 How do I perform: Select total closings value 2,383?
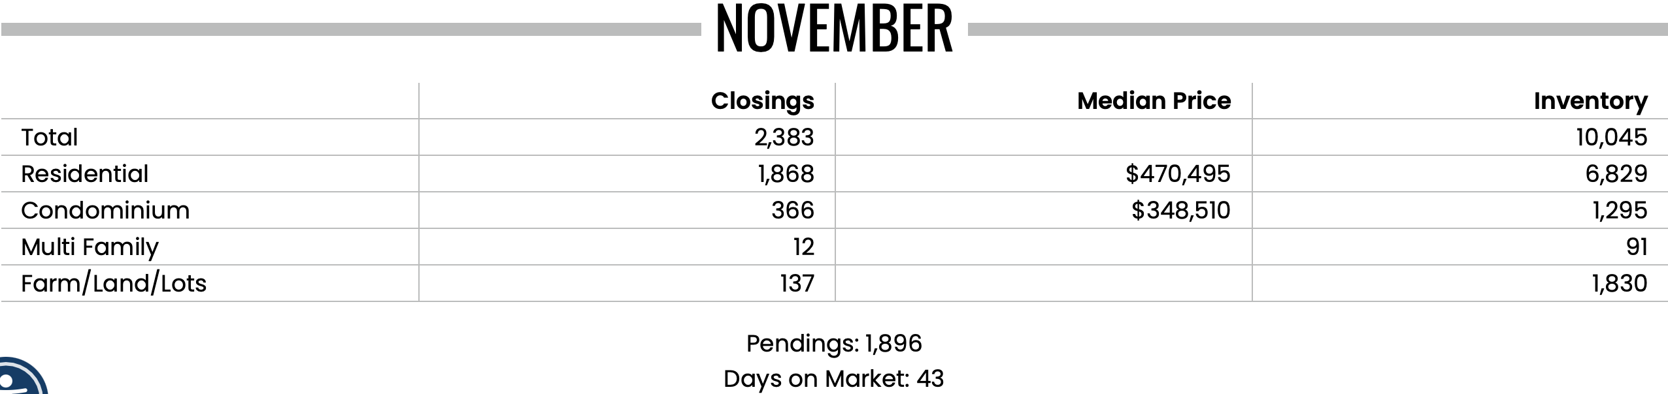click(x=784, y=138)
